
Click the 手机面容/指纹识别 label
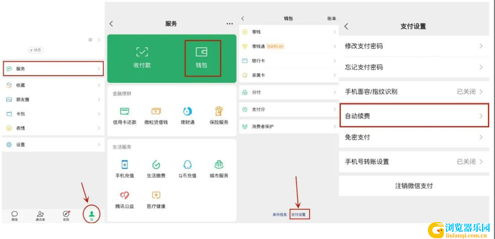coord(371,92)
